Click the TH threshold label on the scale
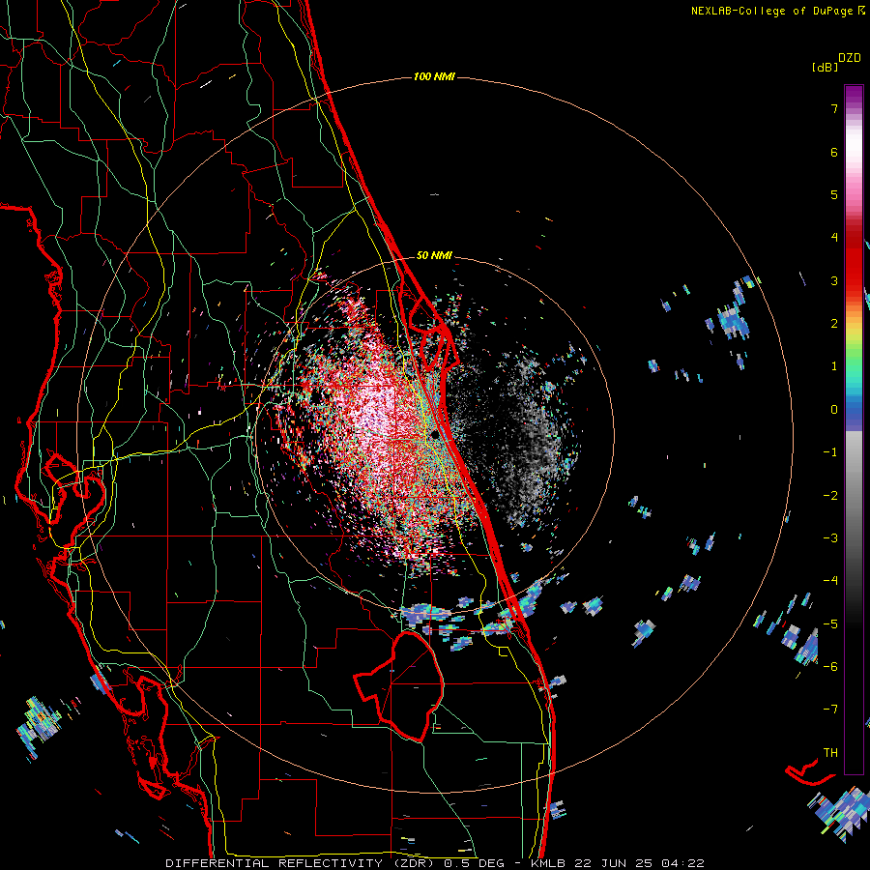Viewport: 870px width, 870px height. 830,752
